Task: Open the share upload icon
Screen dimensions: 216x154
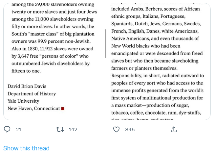Action: 174,129
